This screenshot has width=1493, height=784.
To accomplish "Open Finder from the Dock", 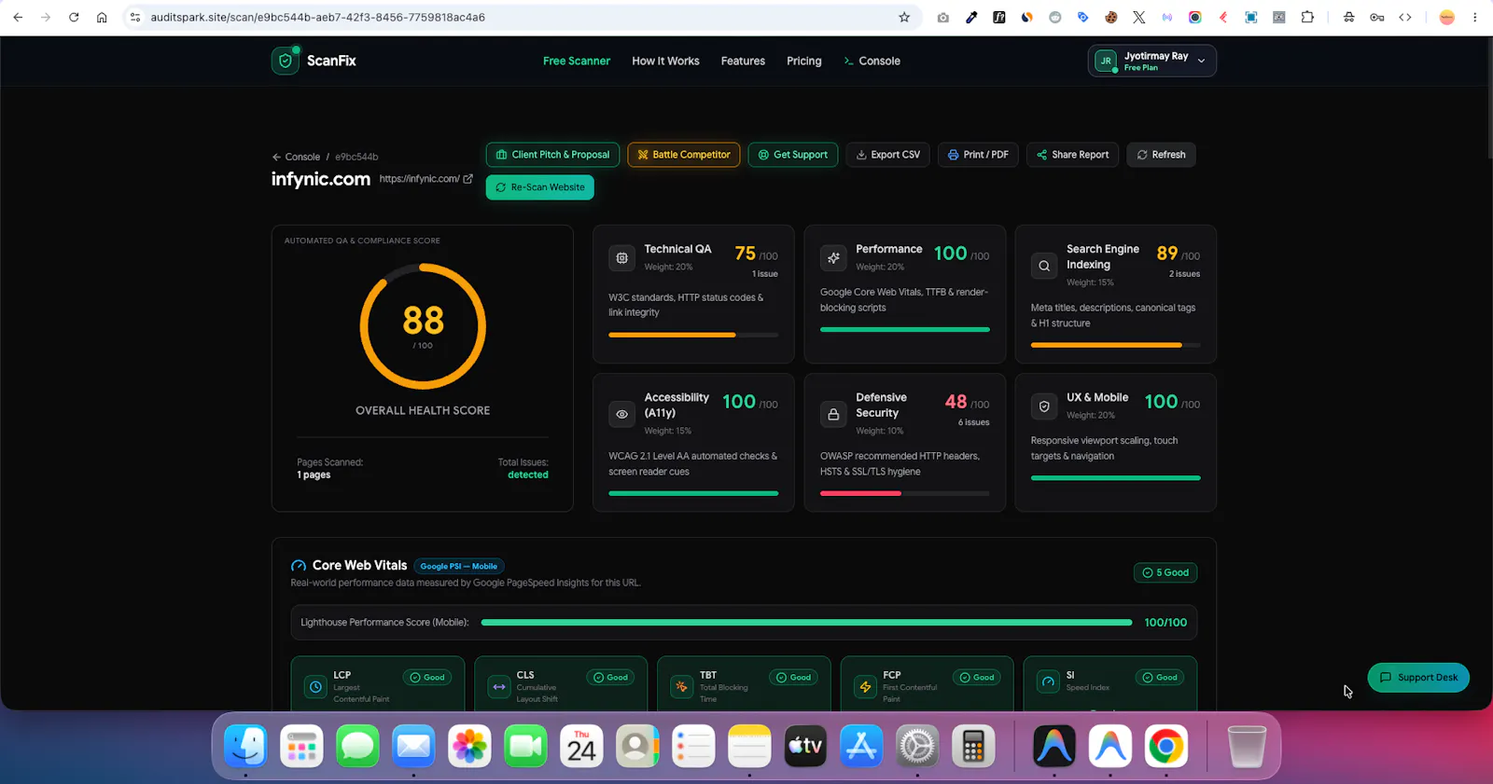I will [x=245, y=746].
